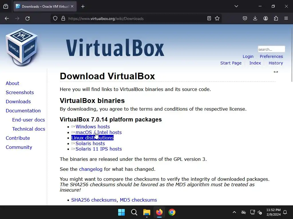Open Community in the sidebar

tap(19, 147)
